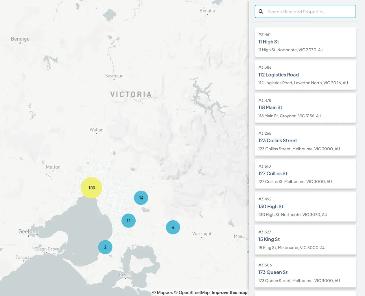Image resolution: width=365 pixels, height=296 pixels.
Task: Click address 127 Collins St, Melbourne, VIC 3000
Action: [295, 182]
